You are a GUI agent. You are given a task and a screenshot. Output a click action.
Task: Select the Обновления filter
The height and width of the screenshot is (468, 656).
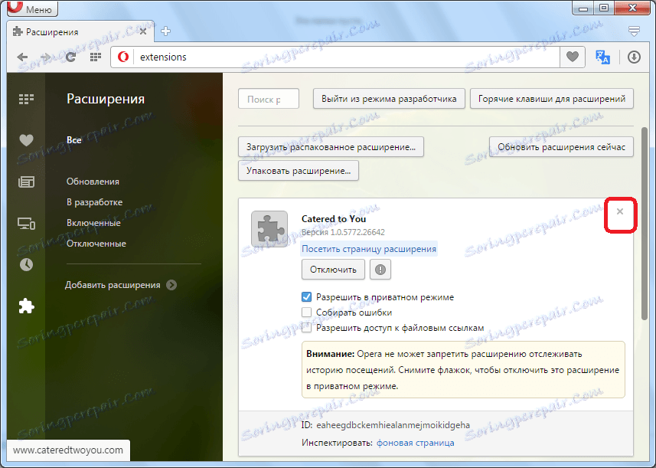point(93,182)
